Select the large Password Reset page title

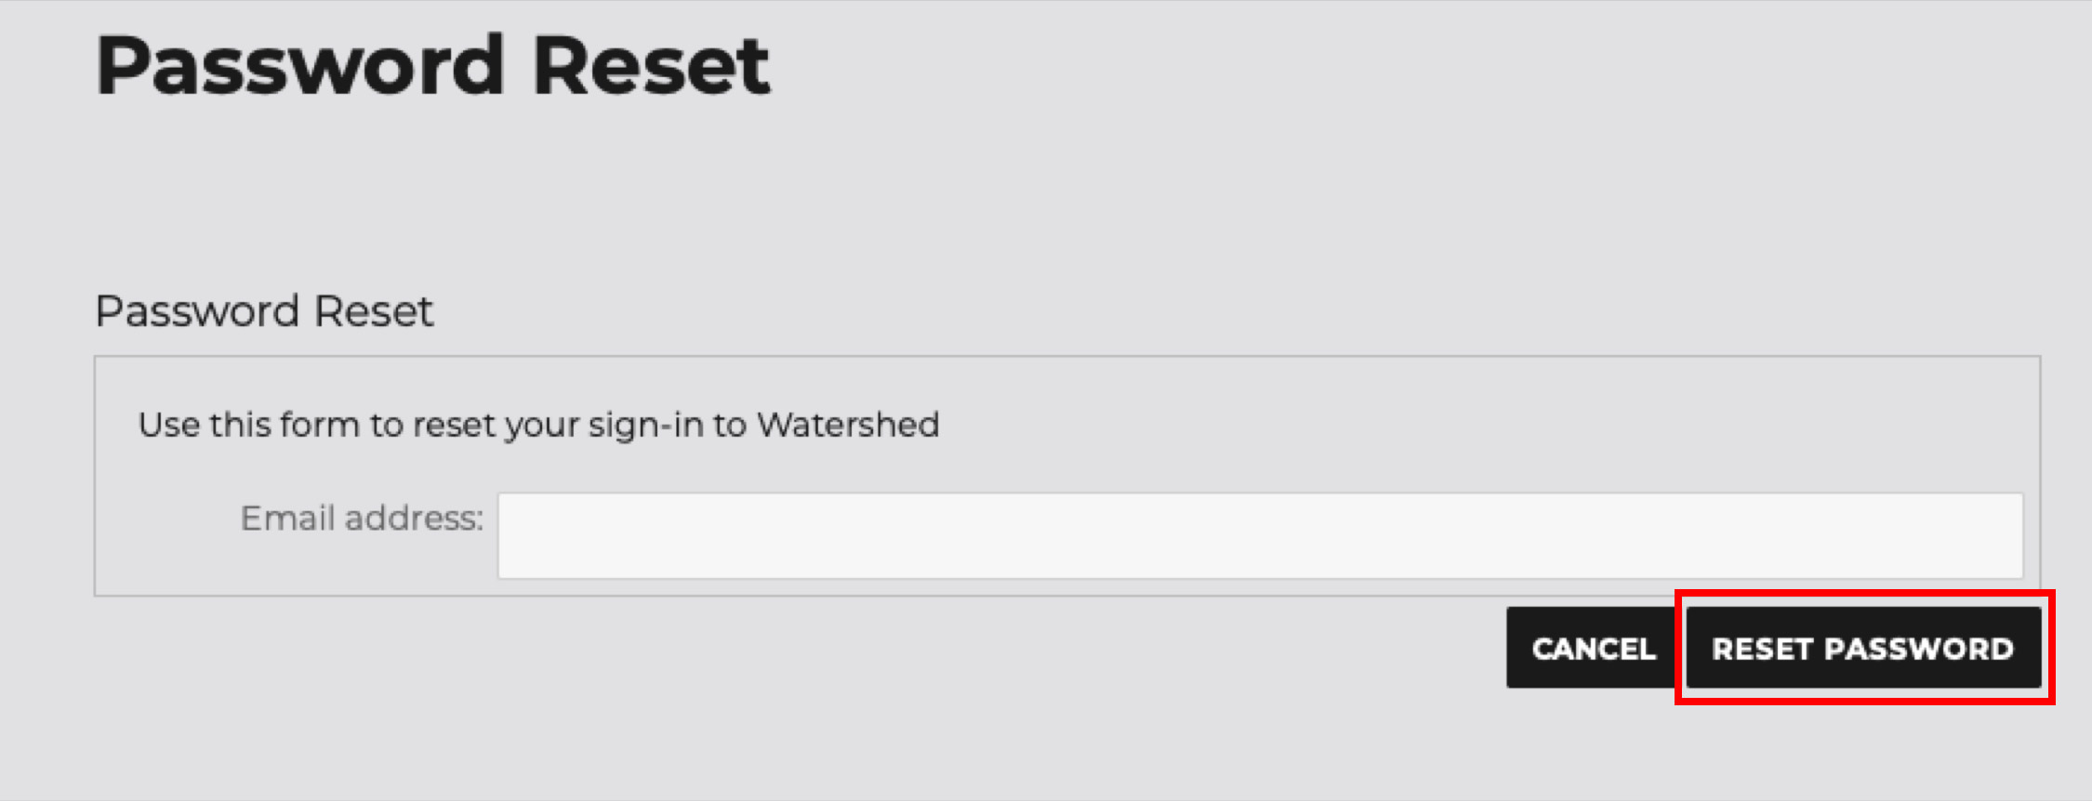(433, 65)
